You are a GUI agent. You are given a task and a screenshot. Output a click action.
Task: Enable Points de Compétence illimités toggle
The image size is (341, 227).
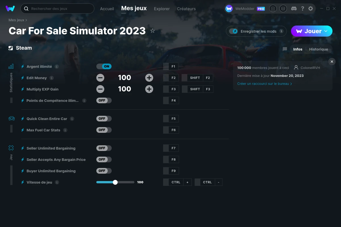(104, 100)
